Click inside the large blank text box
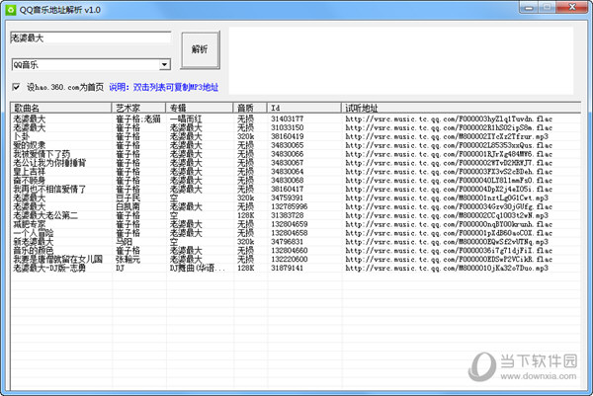 (x=401, y=60)
